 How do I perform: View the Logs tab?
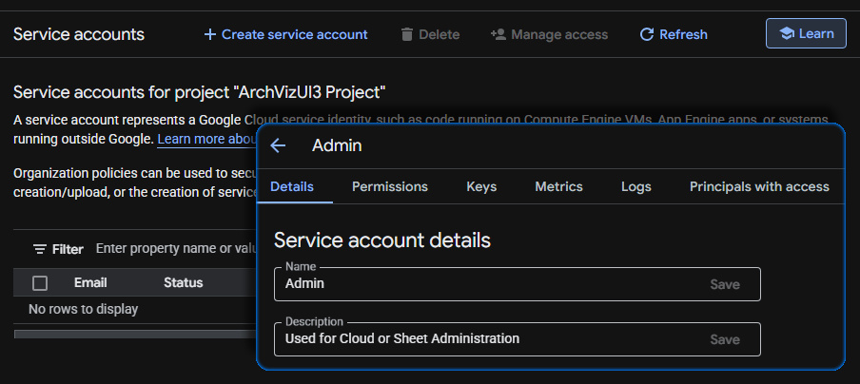tap(636, 186)
